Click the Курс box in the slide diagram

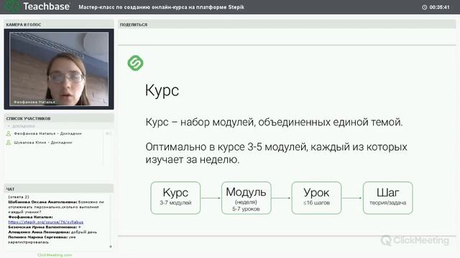(175, 198)
